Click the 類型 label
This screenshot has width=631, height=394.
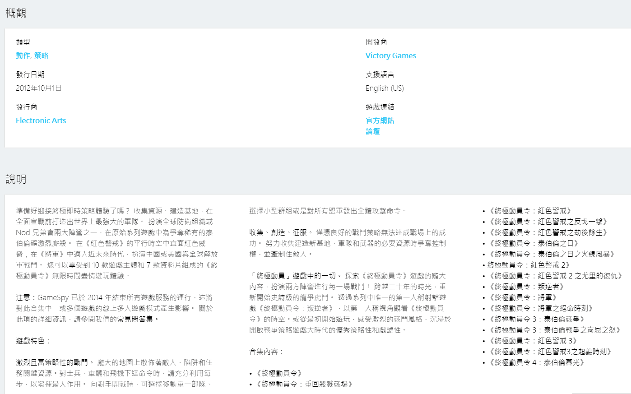23,42
